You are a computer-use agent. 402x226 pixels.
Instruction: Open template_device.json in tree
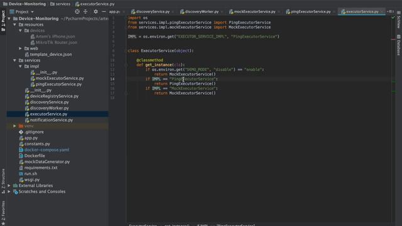click(48, 55)
